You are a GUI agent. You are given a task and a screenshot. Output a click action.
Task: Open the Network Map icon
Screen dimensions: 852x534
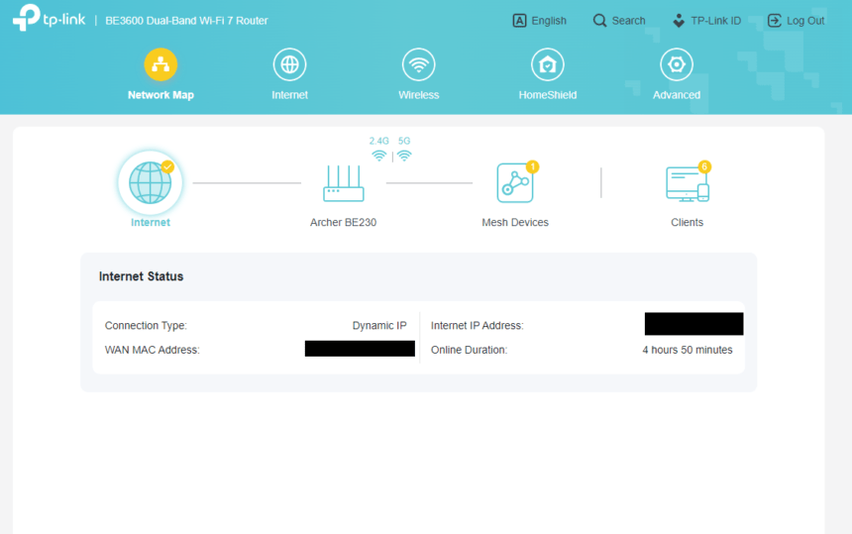160,64
